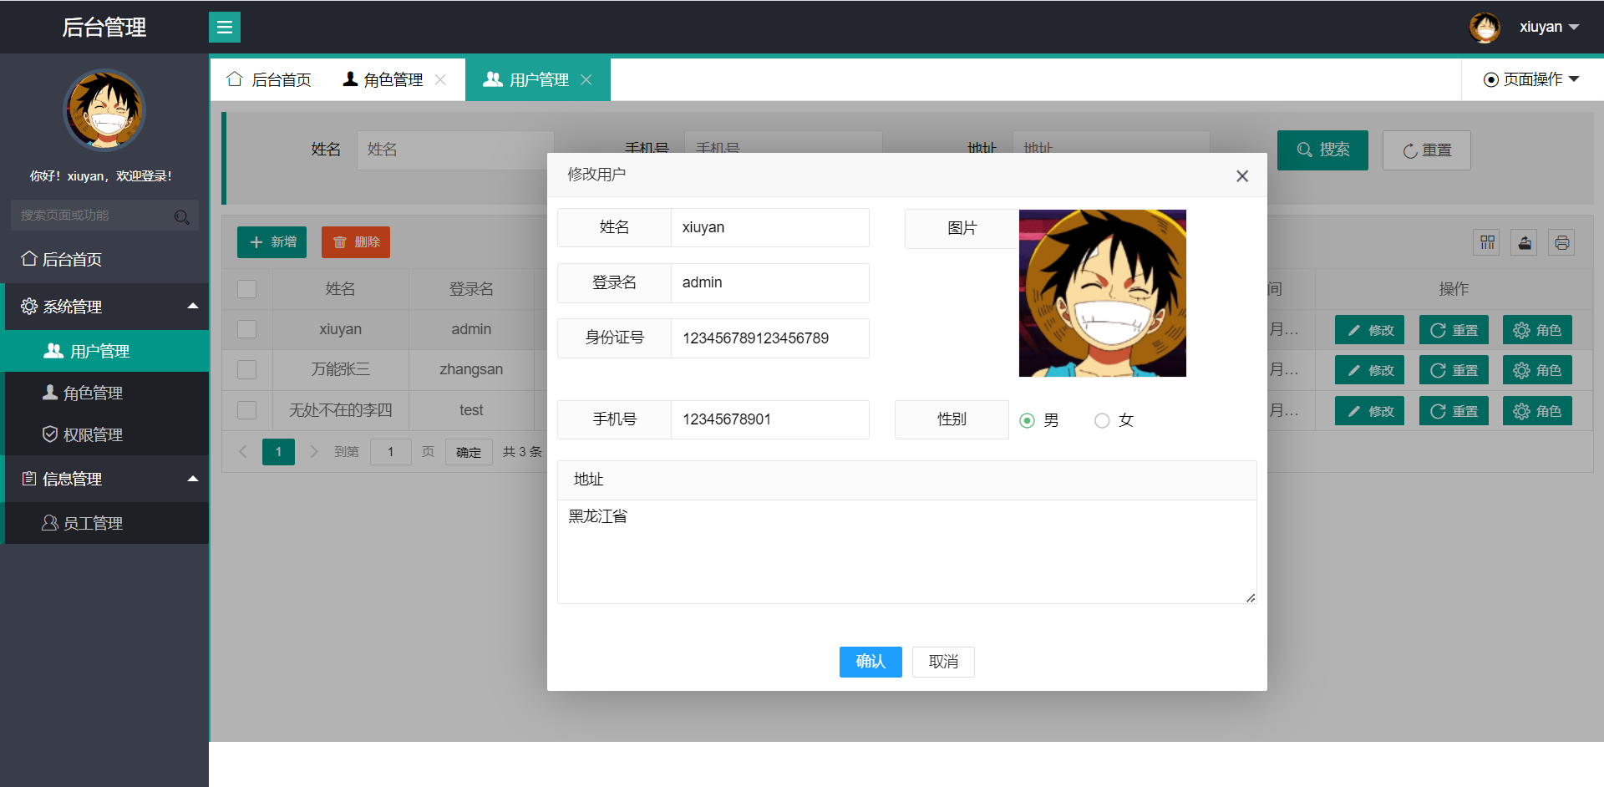Select the 女 gender radio button
The width and height of the screenshot is (1604, 787).
coord(1102,420)
